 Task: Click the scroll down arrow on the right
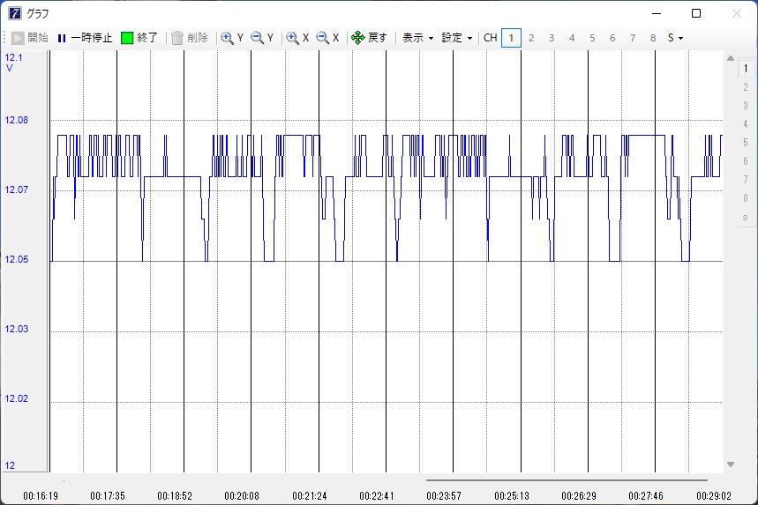pyautogui.click(x=730, y=464)
